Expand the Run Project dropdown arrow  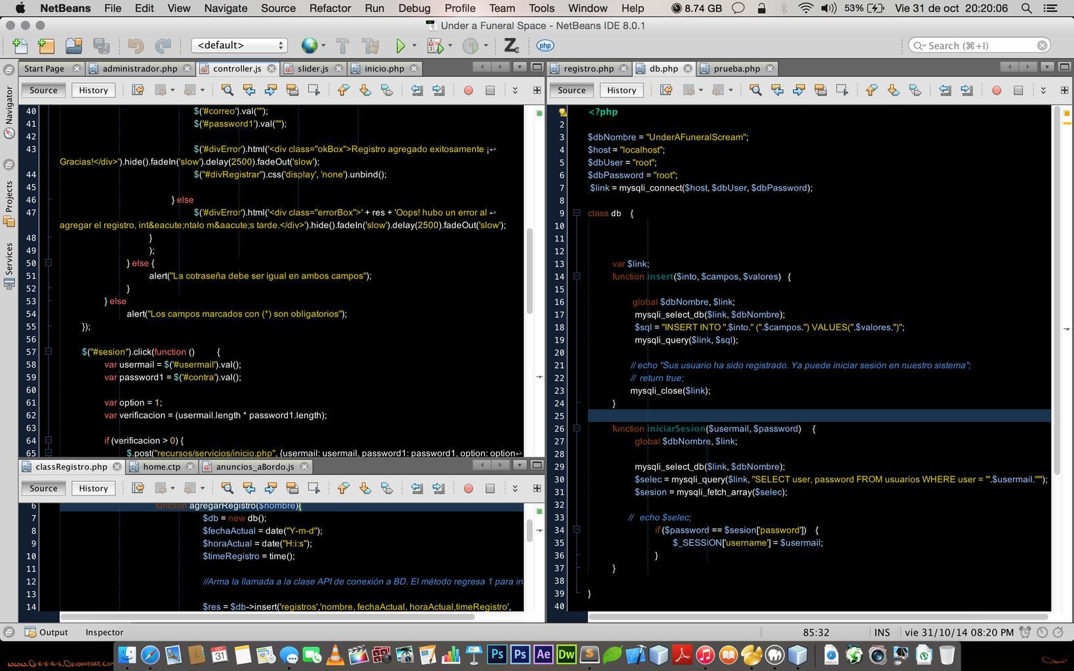point(414,45)
